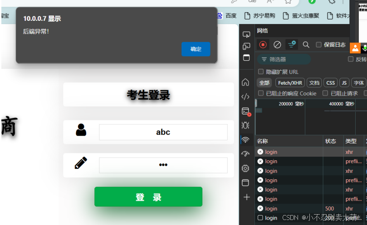This screenshot has width=367, height=225.
Task: Click the 500 status cell
Action: click(x=329, y=208)
